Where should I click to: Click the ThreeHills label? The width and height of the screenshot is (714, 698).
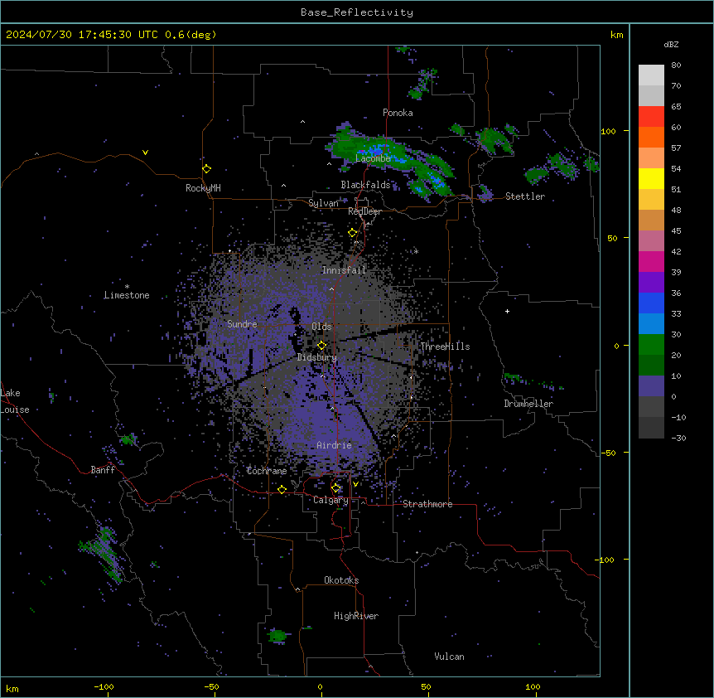click(x=445, y=347)
